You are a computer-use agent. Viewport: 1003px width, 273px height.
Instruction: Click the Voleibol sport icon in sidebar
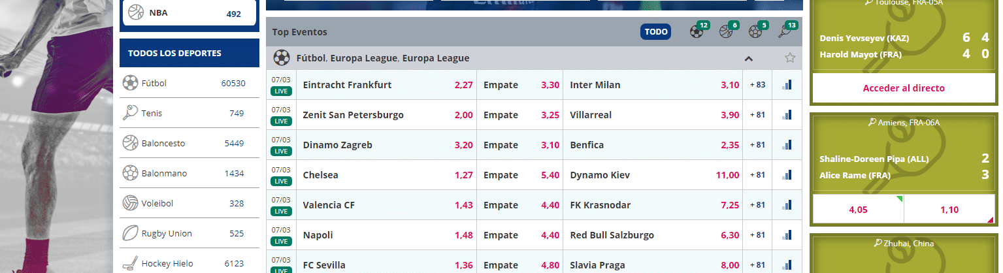130,203
